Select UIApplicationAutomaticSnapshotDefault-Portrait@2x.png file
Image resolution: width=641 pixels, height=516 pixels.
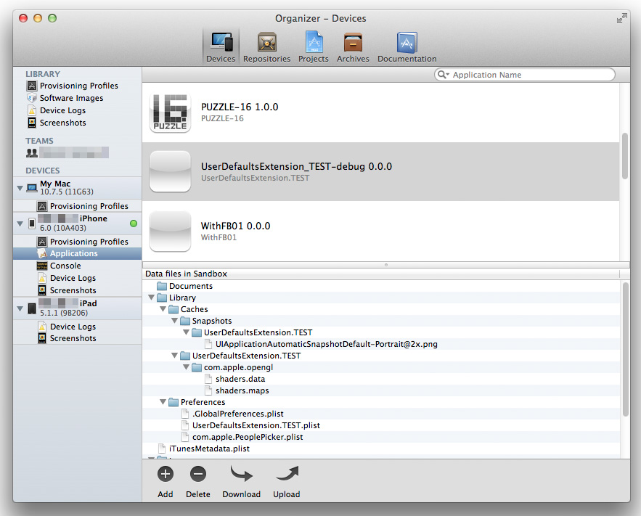(x=321, y=344)
